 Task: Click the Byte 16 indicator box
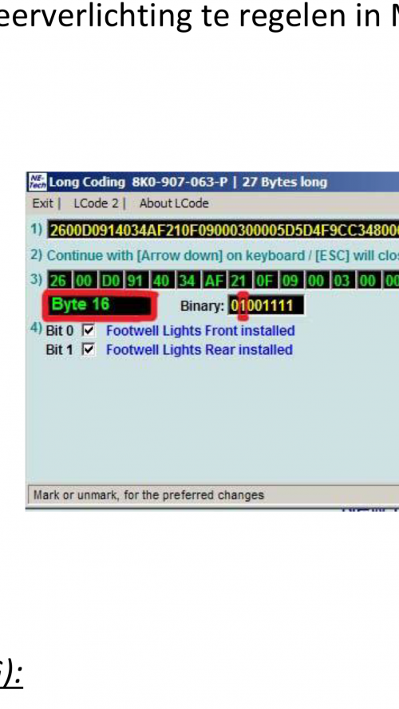click(100, 305)
